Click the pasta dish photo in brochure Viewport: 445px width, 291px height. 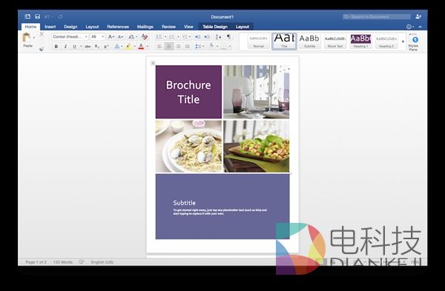pyautogui.click(x=188, y=146)
